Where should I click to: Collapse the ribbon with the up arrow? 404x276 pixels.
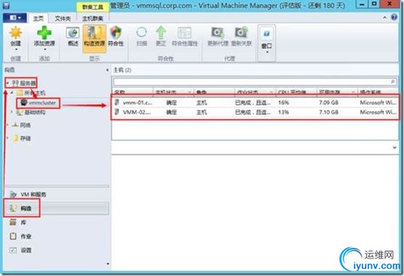[385, 18]
